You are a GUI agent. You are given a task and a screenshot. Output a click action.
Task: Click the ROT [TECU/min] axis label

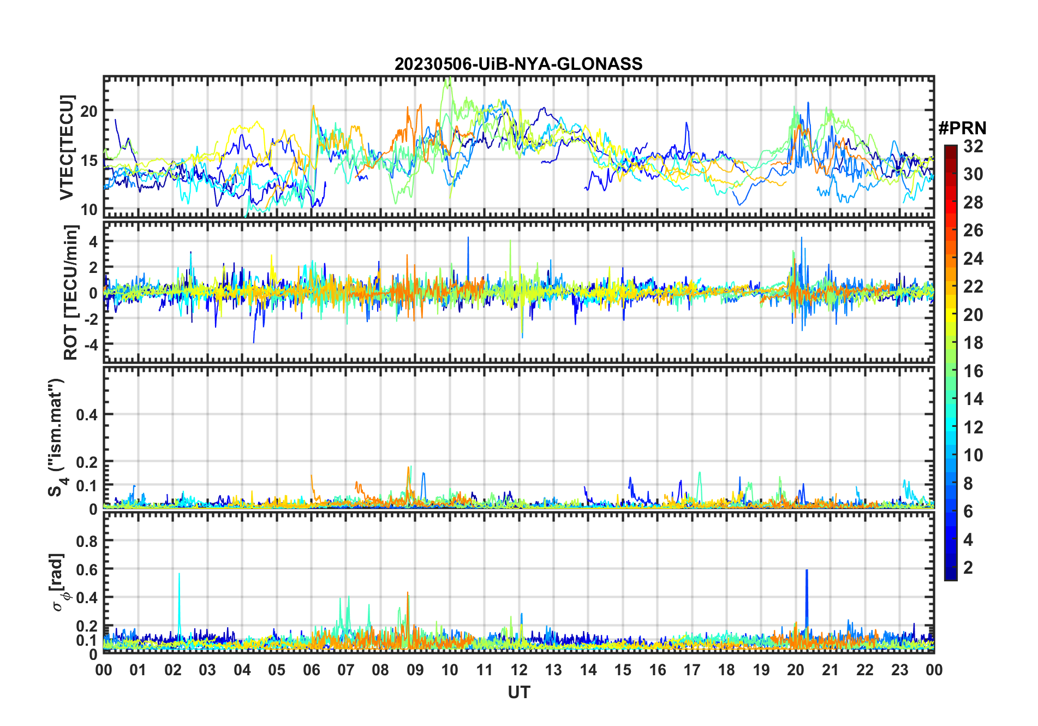[70, 293]
